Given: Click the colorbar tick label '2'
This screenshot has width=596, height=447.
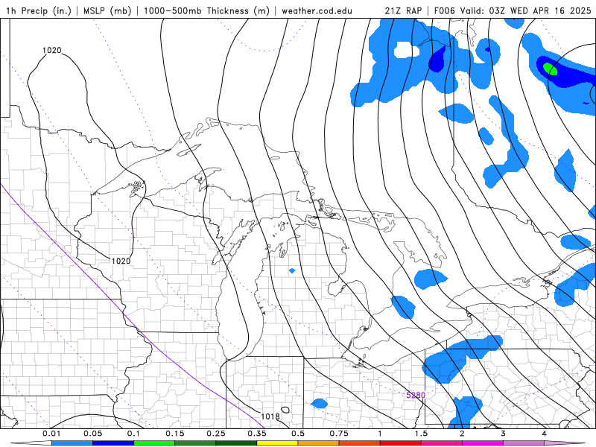Looking at the screenshot, I should click(462, 434).
